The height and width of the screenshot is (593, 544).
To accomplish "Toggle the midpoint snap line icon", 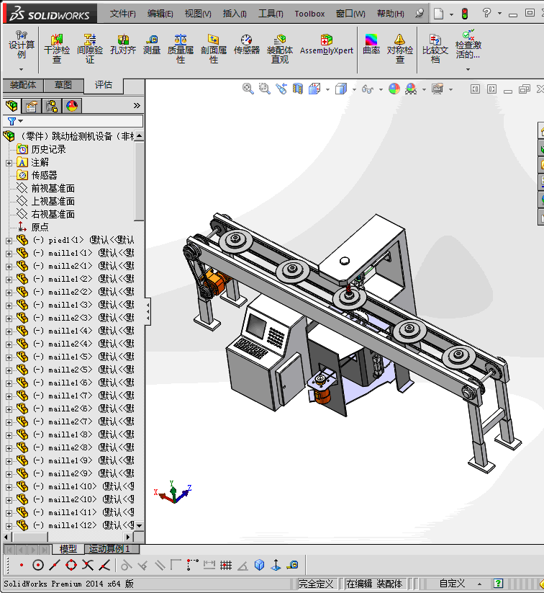I will (x=55, y=565).
